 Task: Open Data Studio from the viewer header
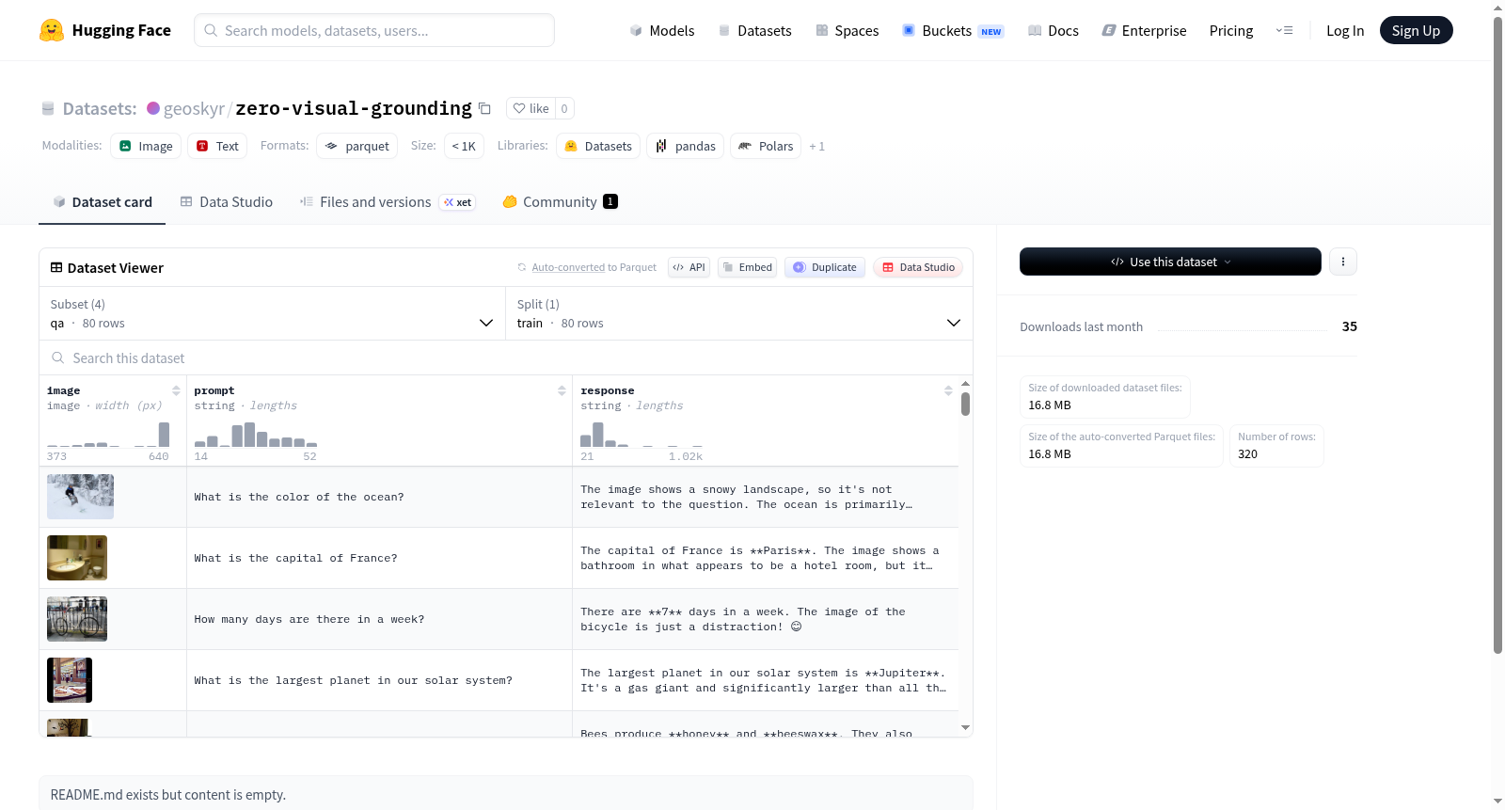tap(918, 267)
